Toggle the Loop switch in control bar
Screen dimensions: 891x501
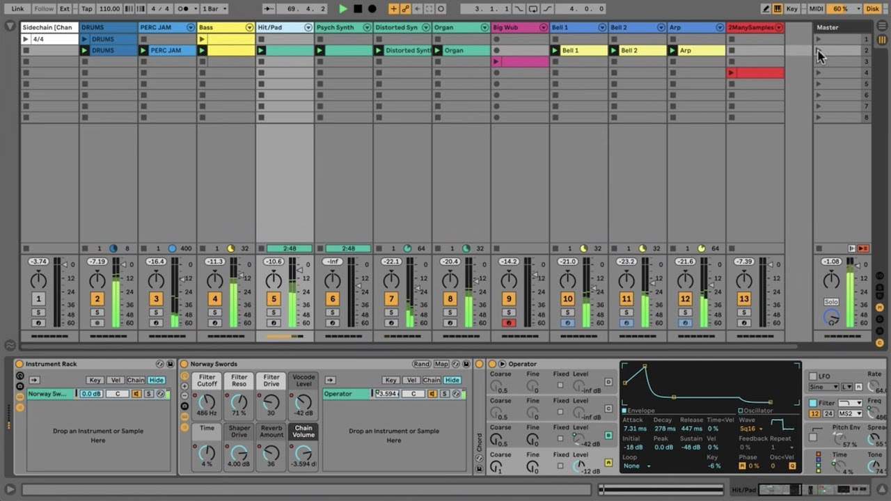click(533, 9)
